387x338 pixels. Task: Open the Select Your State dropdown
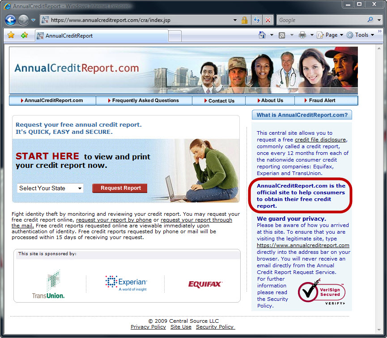click(50, 188)
